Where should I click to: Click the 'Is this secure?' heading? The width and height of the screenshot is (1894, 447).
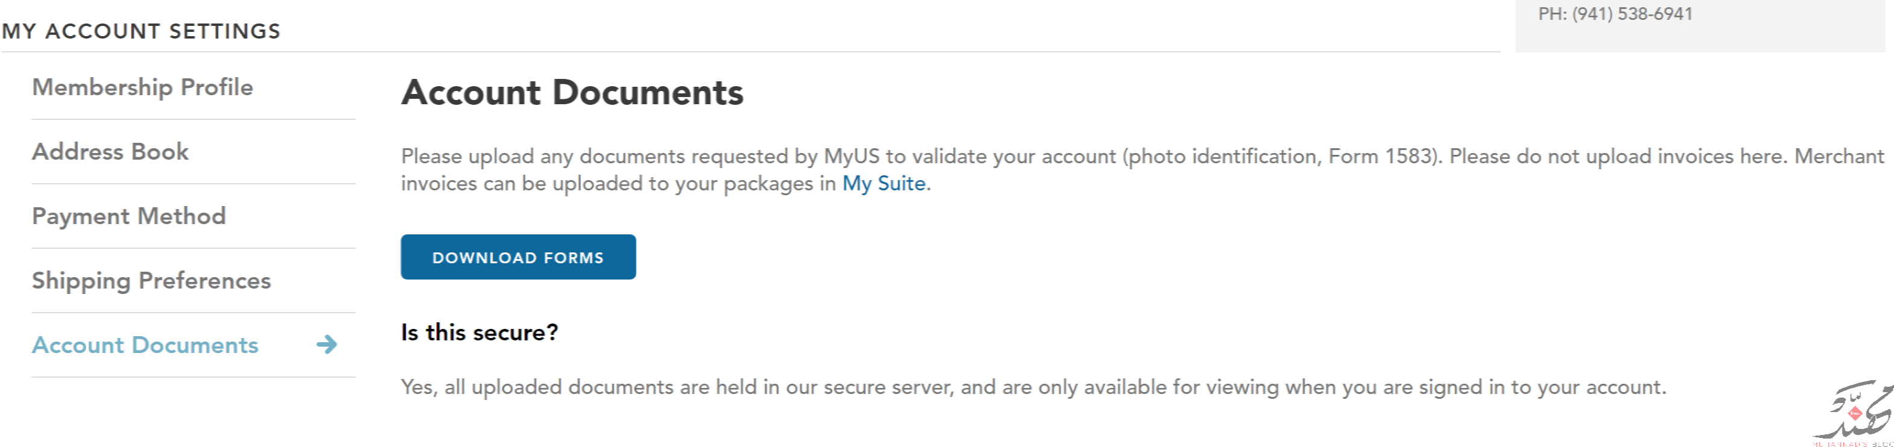click(480, 333)
